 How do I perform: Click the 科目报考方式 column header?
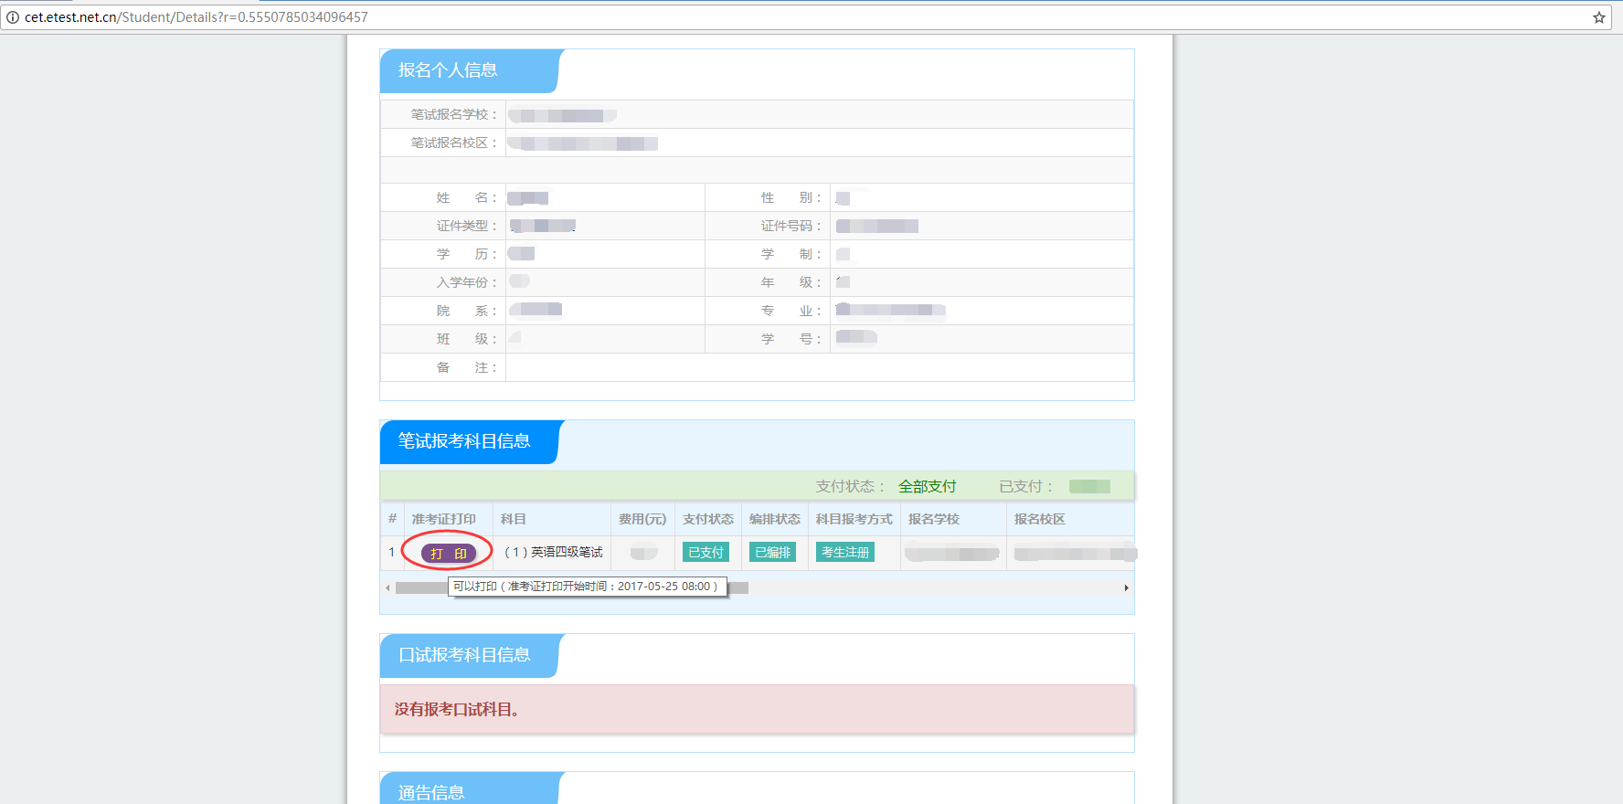pyautogui.click(x=854, y=519)
